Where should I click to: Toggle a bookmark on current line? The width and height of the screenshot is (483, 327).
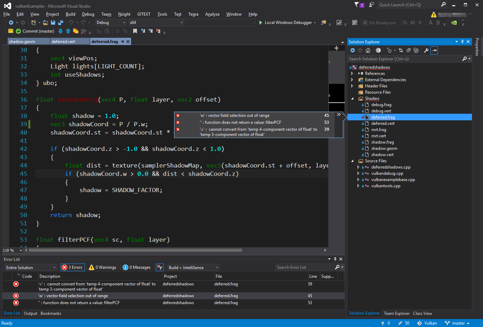135,31
